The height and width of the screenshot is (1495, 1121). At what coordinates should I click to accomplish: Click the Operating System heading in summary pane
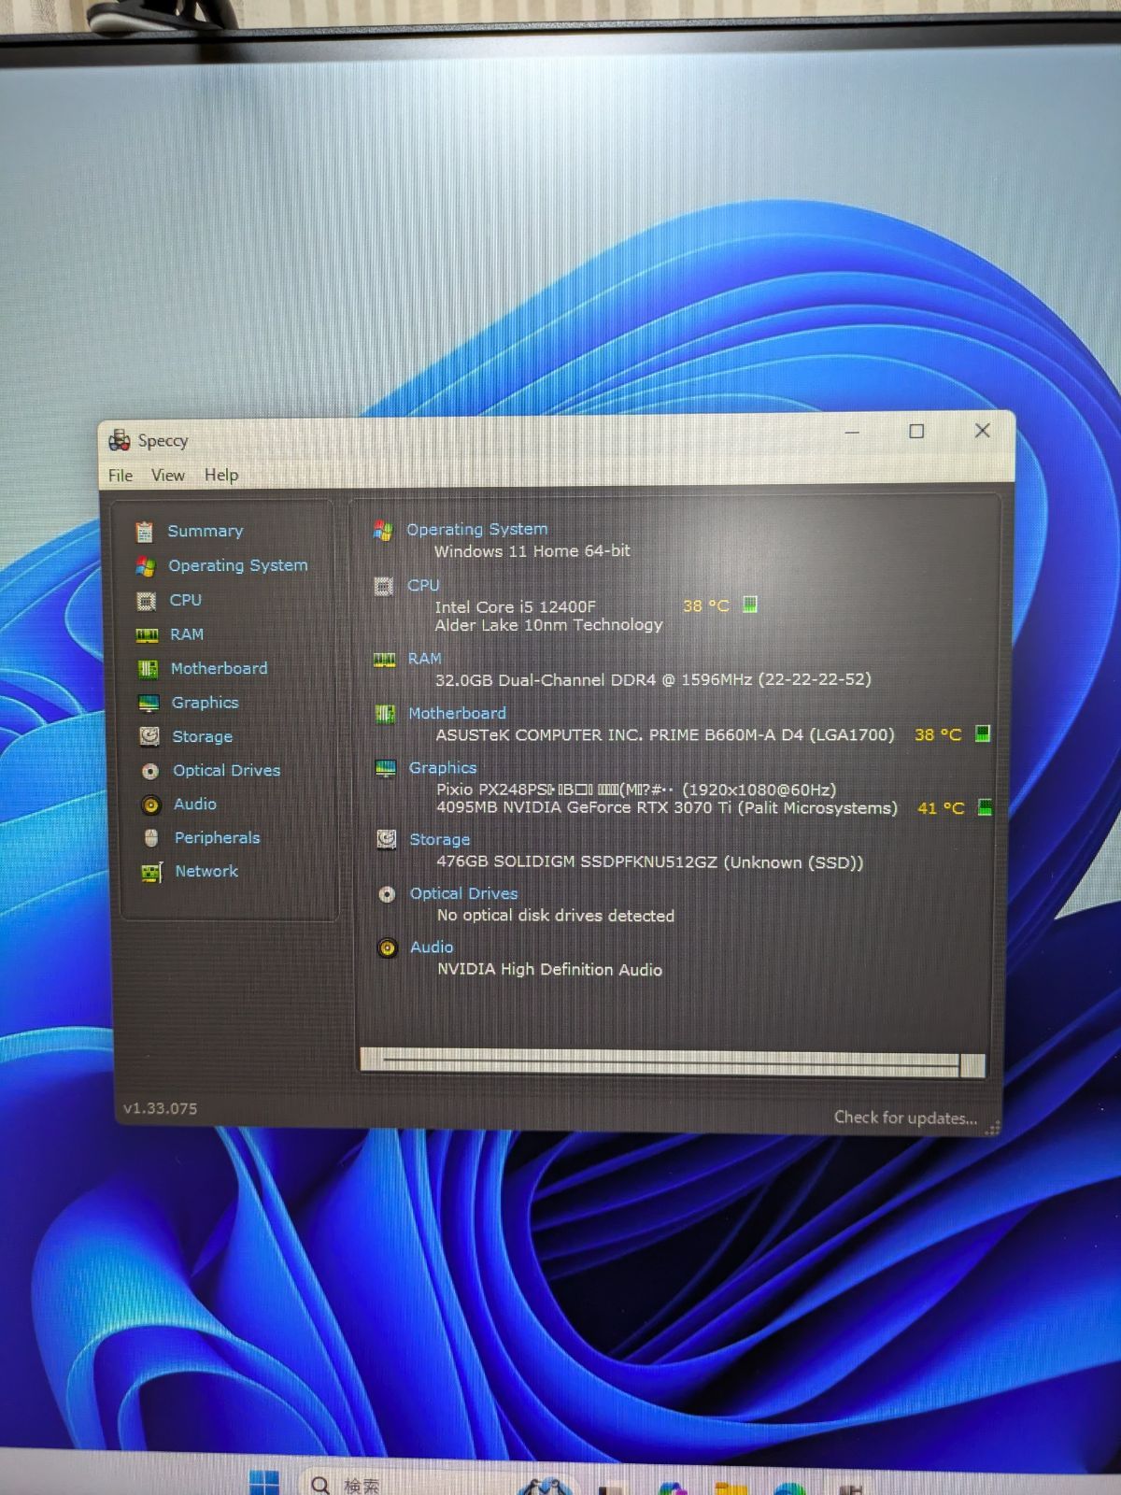tap(476, 529)
